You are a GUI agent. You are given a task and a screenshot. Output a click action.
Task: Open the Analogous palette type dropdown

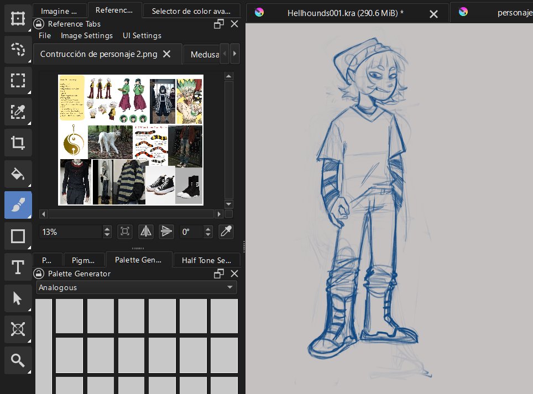[x=137, y=287]
